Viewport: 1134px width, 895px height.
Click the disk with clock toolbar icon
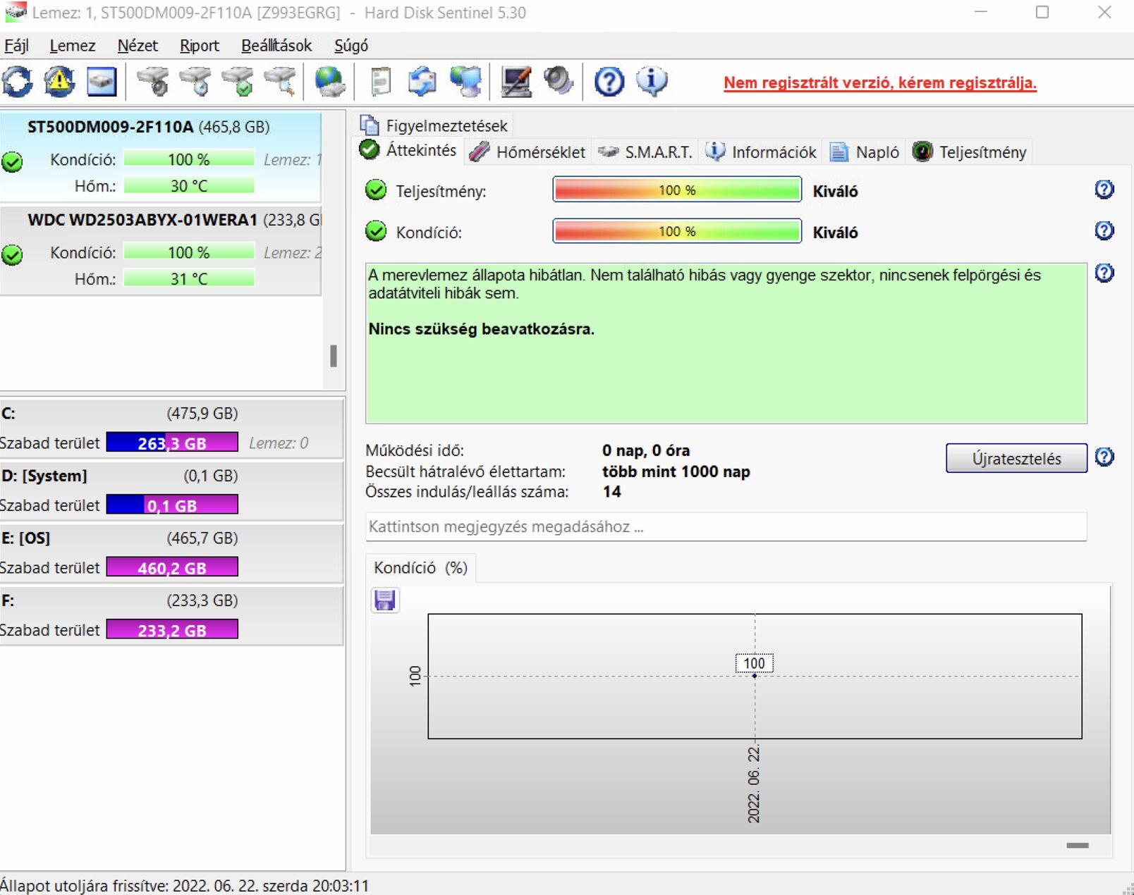click(195, 82)
